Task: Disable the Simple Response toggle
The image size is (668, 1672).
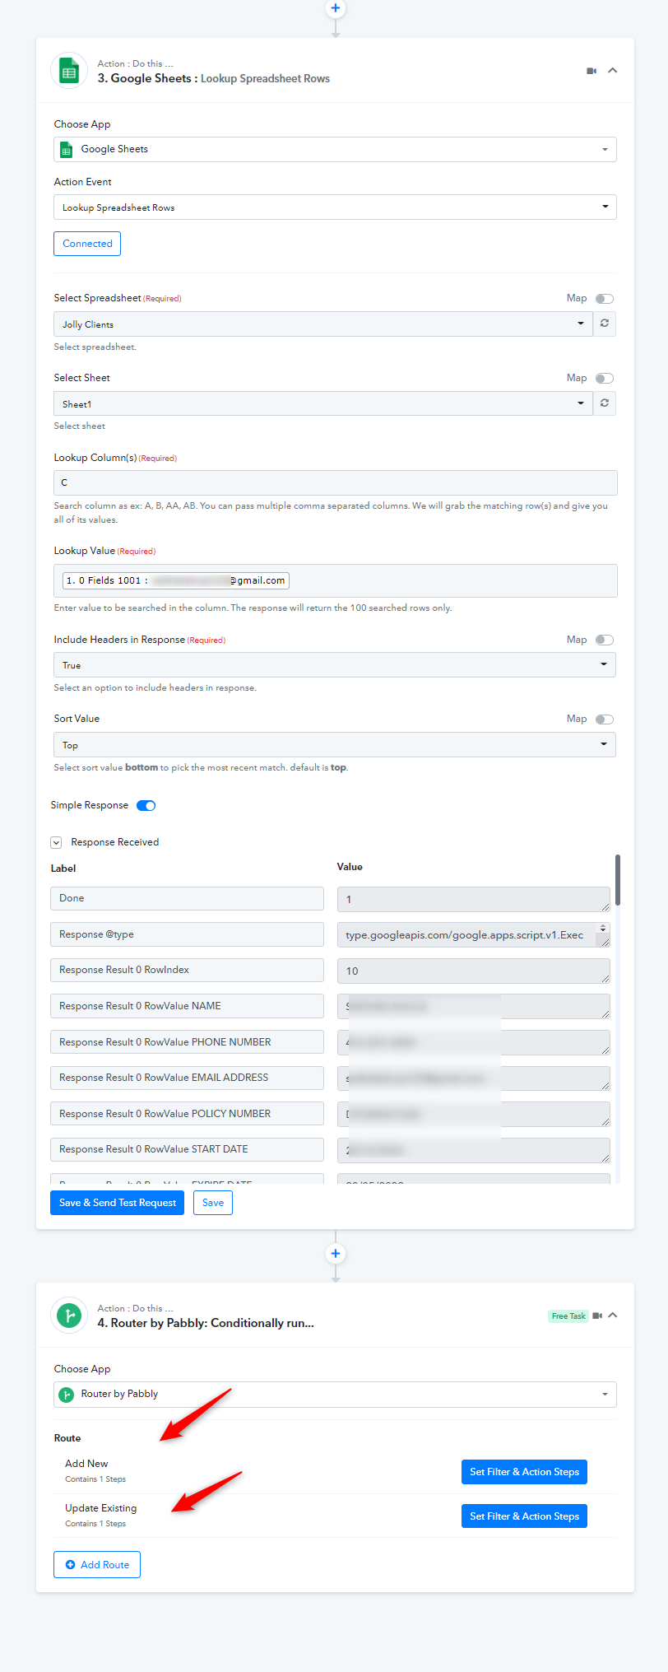Action: pos(146,806)
